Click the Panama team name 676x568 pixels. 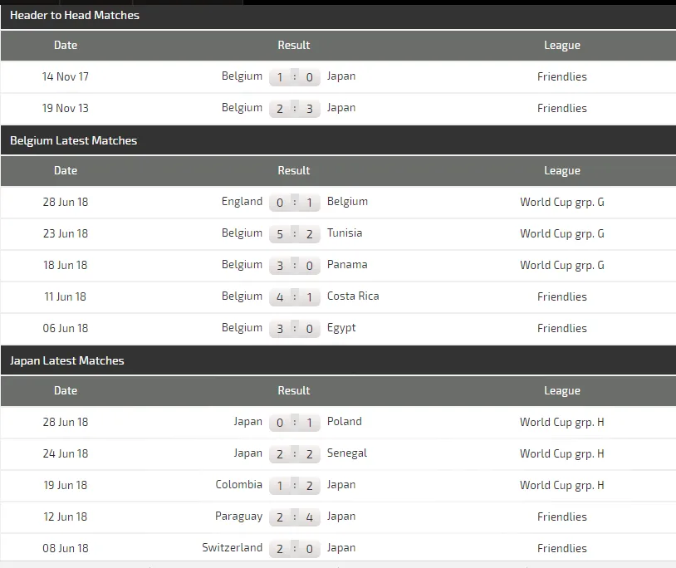tap(347, 265)
